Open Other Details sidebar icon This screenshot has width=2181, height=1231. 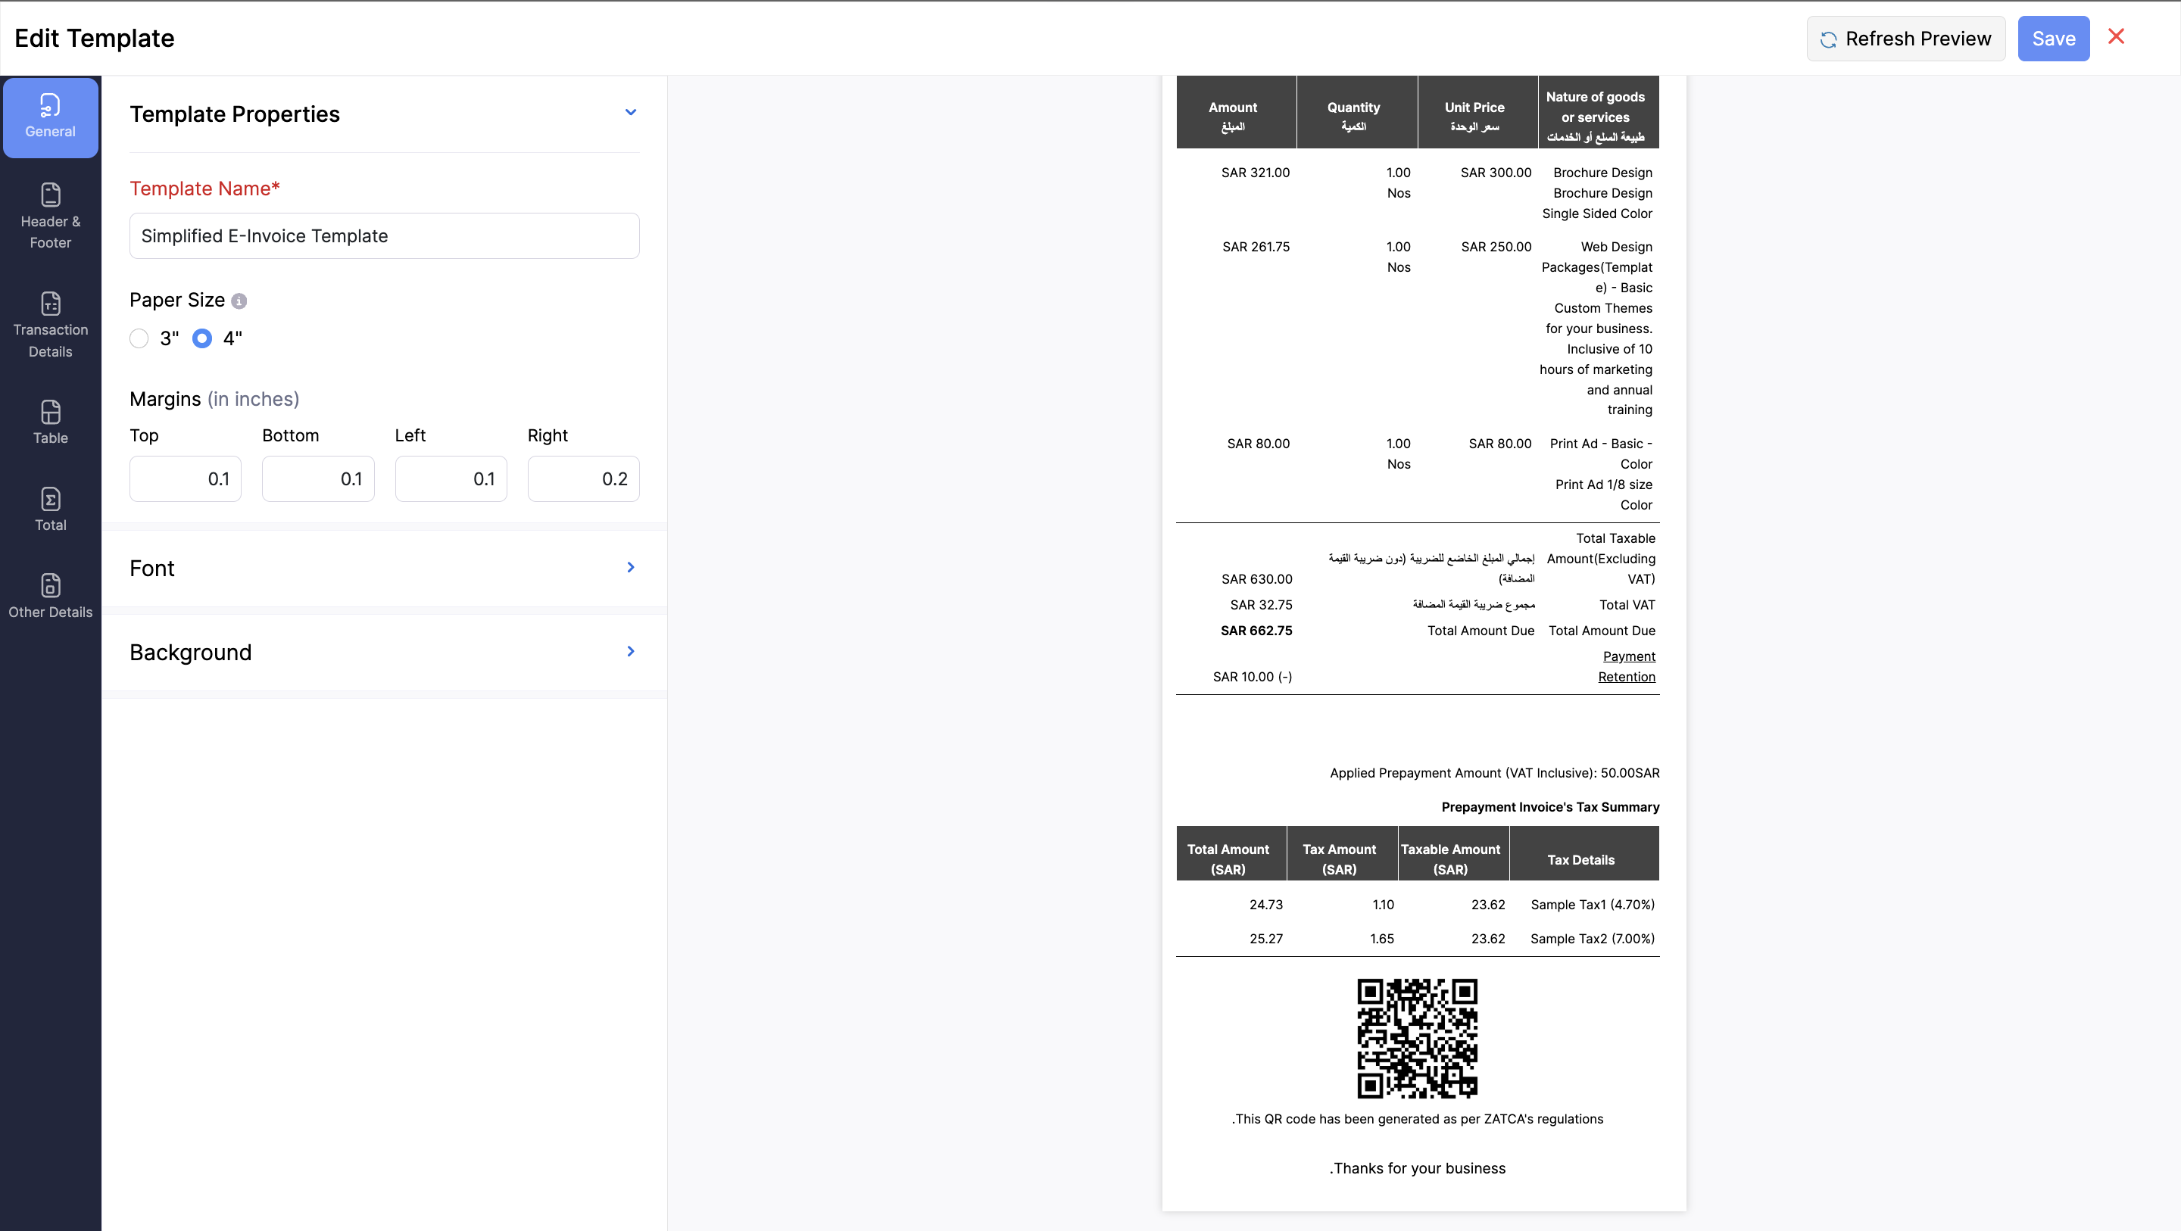coord(50,595)
